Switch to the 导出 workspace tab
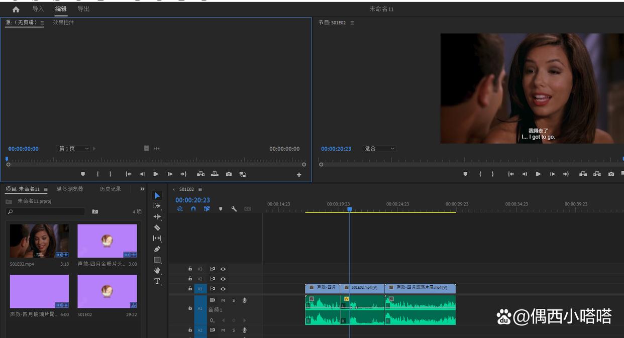Viewport: 624px width, 338px height. (x=83, y=9)
